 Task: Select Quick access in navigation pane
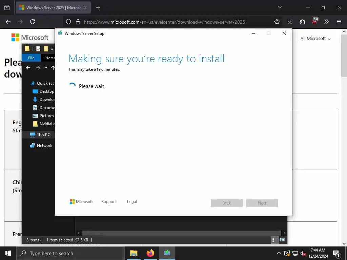tap(42, 83)
